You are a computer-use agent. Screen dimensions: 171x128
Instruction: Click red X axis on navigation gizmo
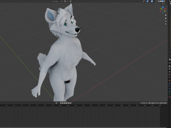165,9
